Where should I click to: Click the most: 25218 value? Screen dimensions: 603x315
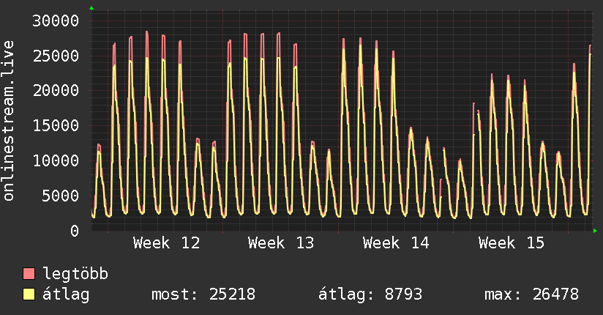click(x=203, y=294)
